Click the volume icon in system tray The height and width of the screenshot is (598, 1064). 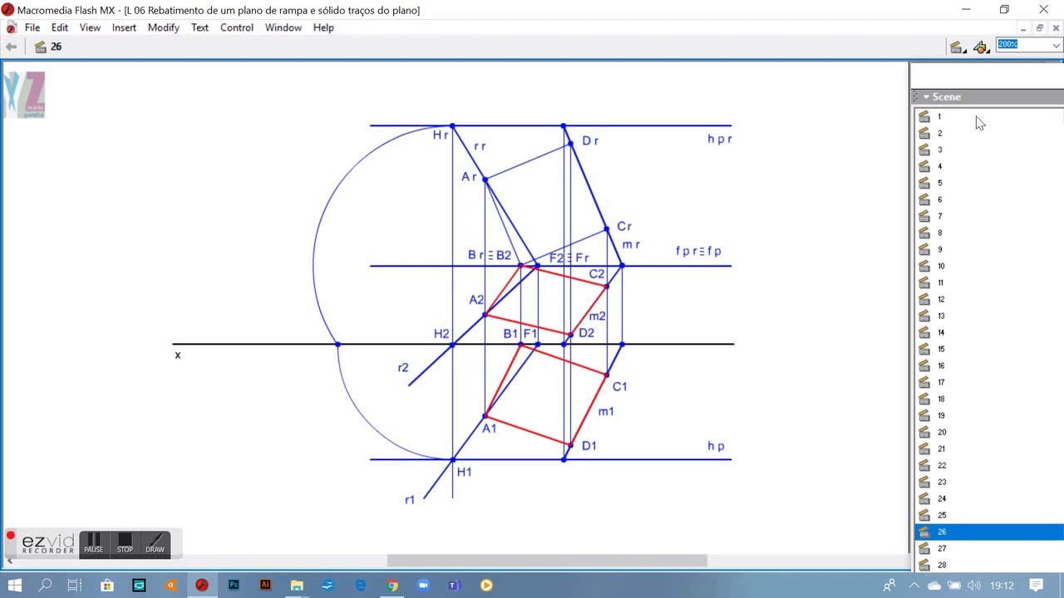pyautogui.click(x=974, y=586)
